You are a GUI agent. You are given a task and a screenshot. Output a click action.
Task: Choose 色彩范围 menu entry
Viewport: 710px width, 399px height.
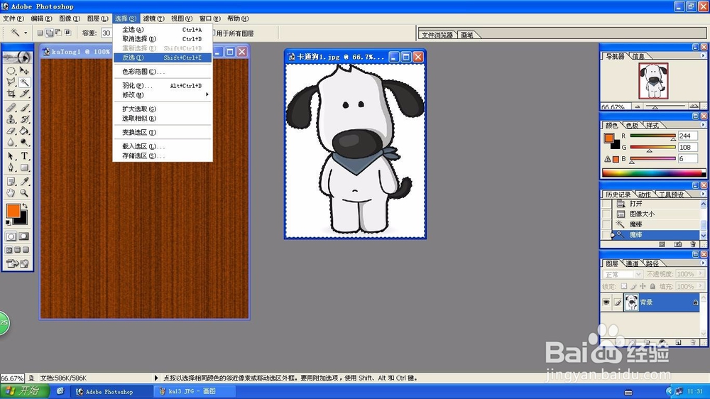click(163, 72)
